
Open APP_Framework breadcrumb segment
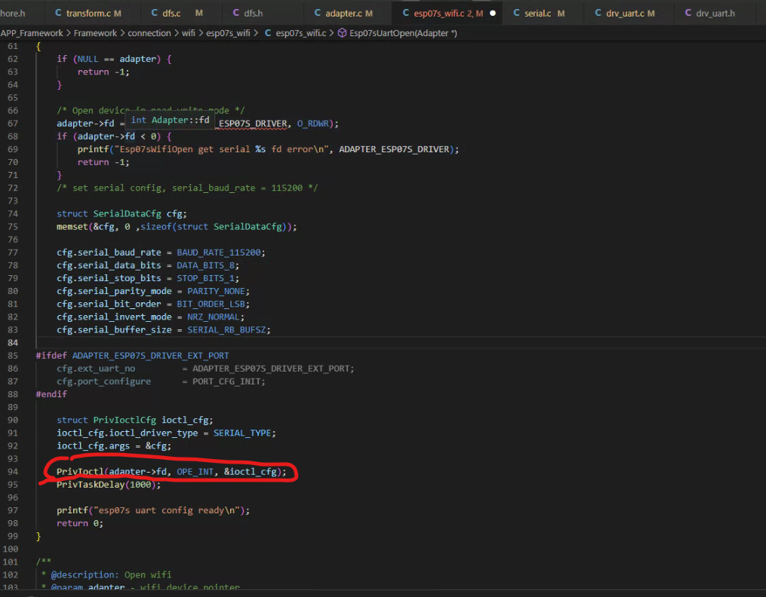coord(32,32)
